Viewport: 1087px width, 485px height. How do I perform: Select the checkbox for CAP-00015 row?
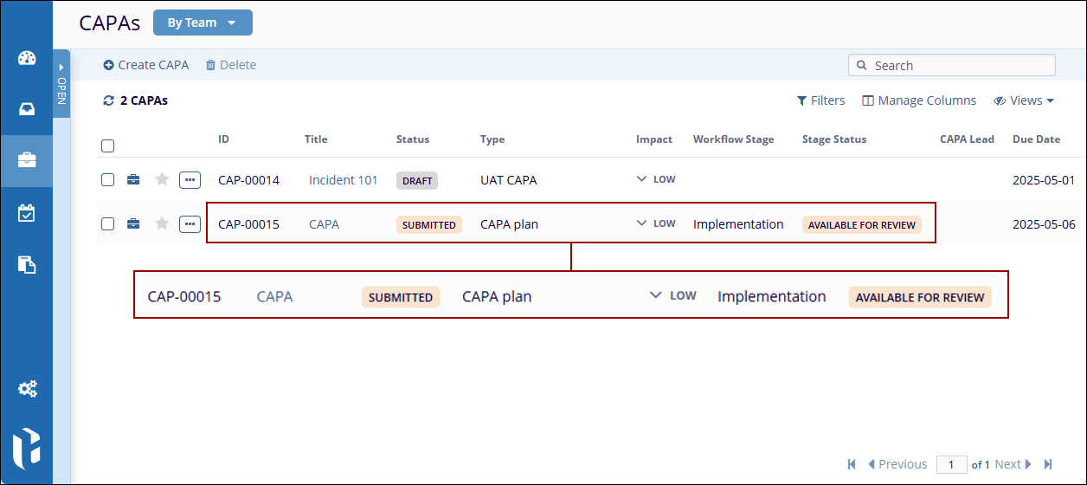107,224
